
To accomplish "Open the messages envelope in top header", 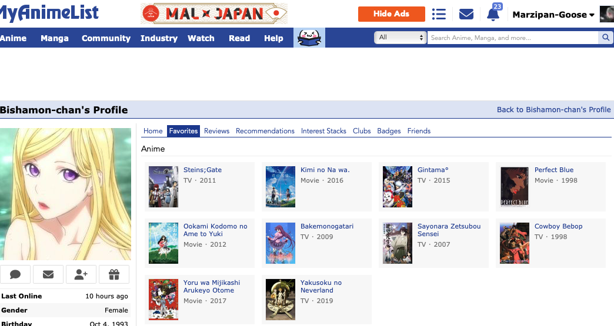I will click(466, 14).
